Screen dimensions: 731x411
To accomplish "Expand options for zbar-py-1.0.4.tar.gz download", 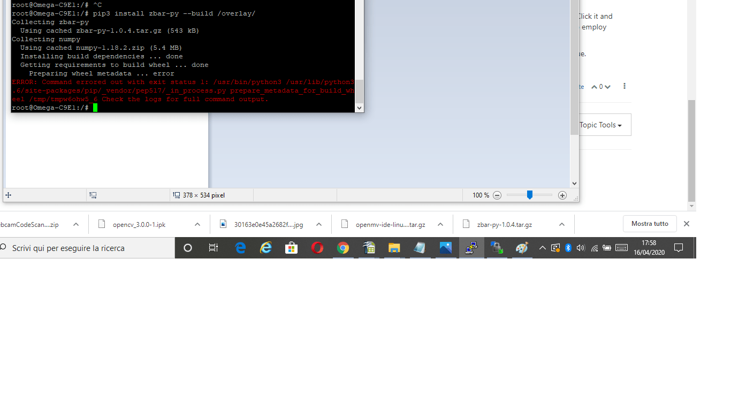I will pyautogui.click(x=562, y=224).
